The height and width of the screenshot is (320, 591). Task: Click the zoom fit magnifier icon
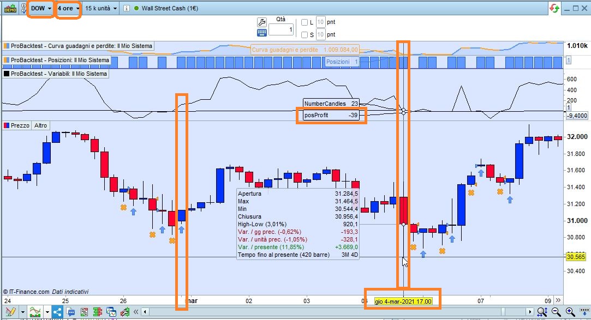pyautogui.click(x=542, y=312)
